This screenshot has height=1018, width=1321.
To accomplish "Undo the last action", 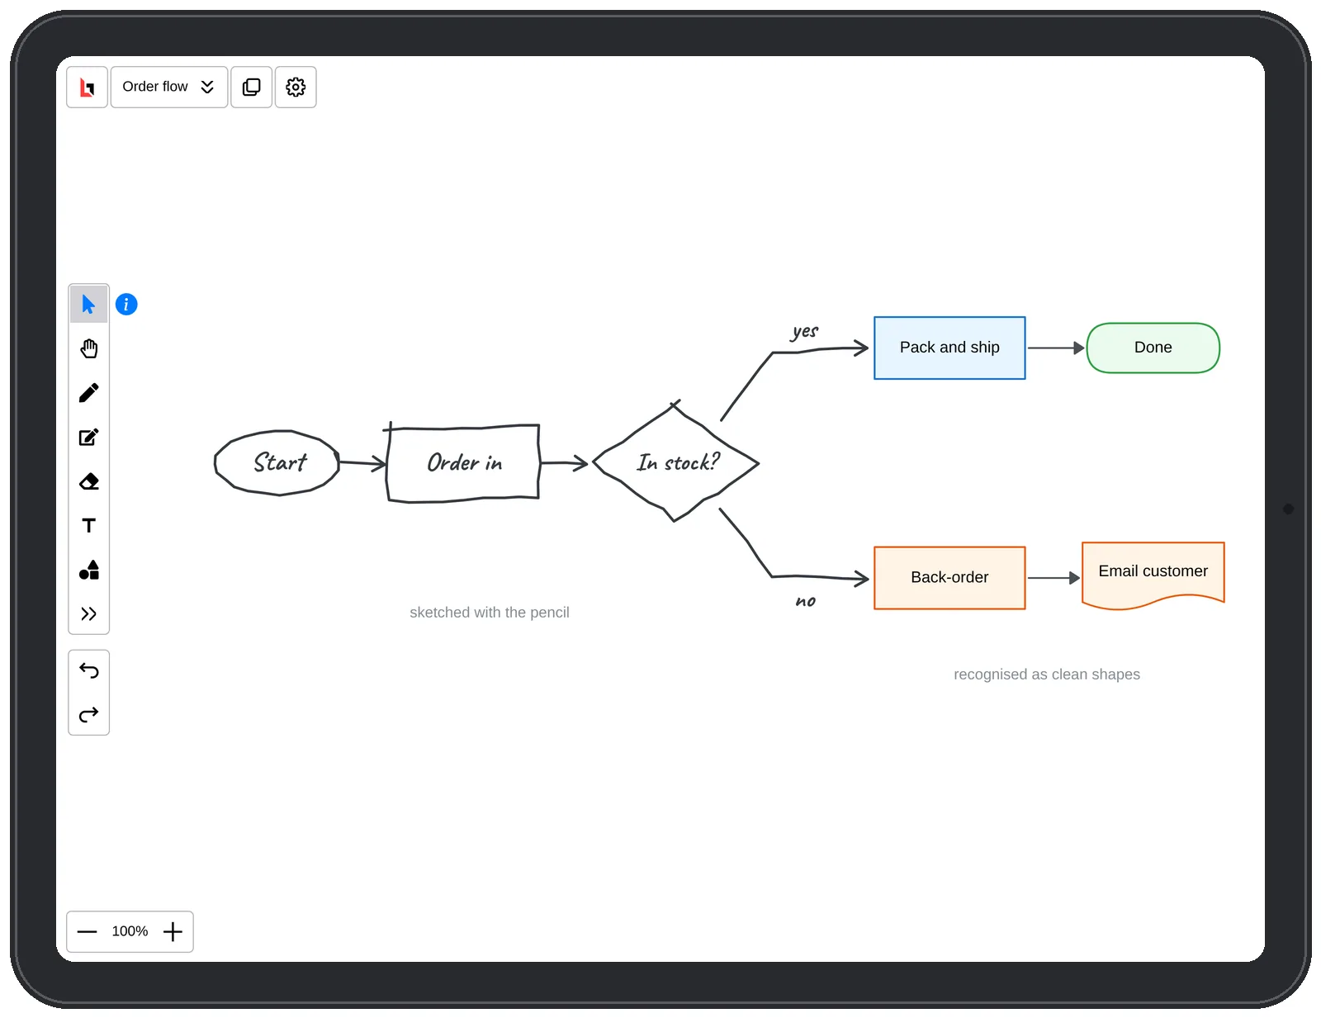I will [x=89, y=670].
